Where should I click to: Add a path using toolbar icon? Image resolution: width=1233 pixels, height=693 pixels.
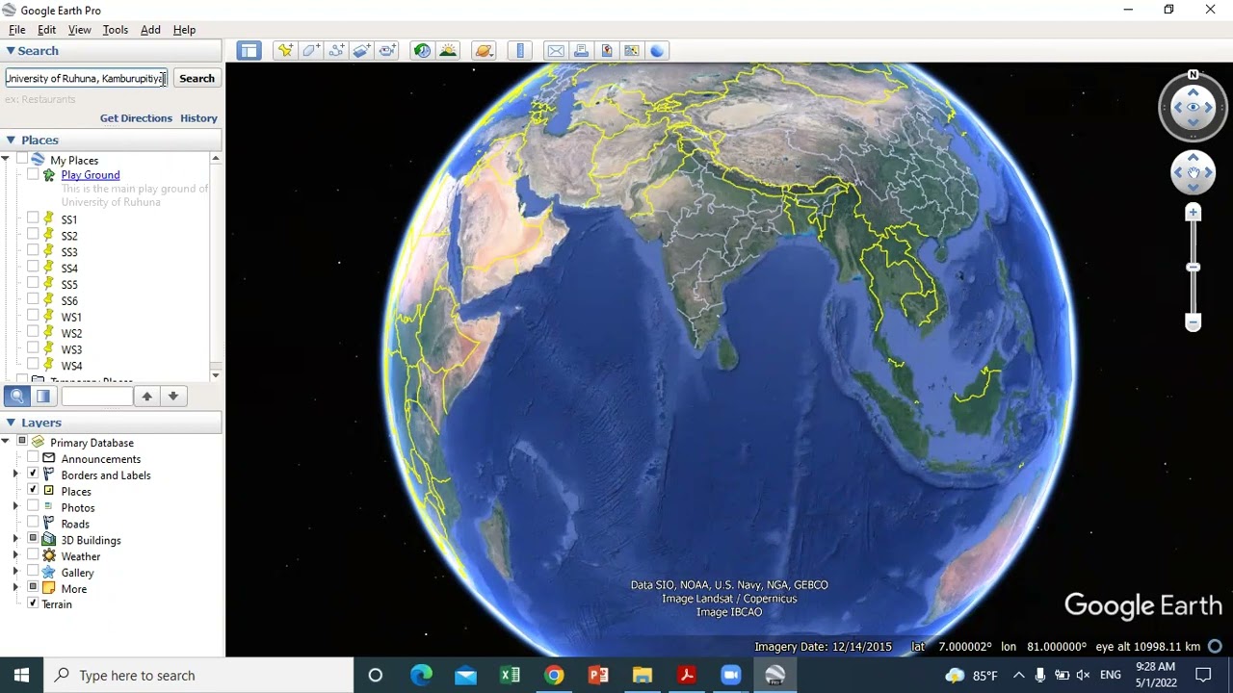(x=336, y=51)
